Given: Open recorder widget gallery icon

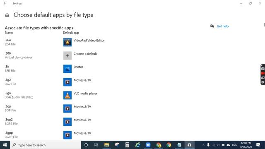Looking at the screenshot, I should click(263, 78).
